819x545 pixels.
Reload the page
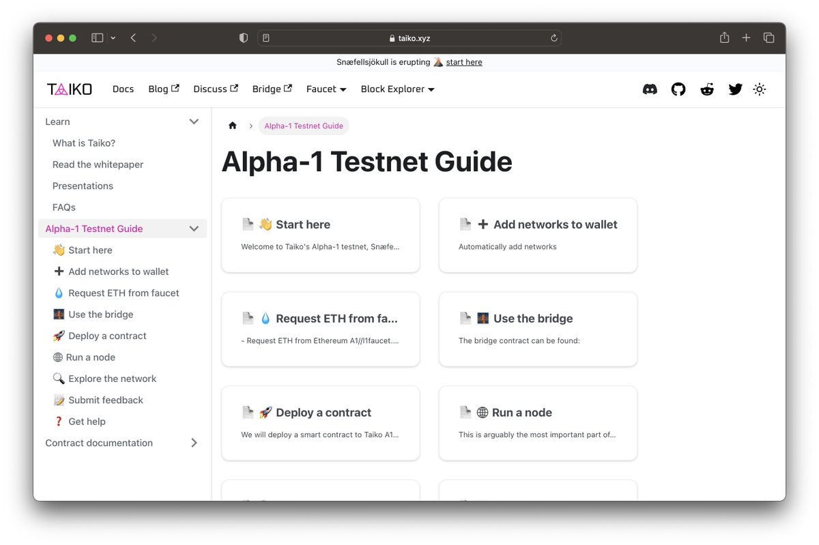click(554, 38)
